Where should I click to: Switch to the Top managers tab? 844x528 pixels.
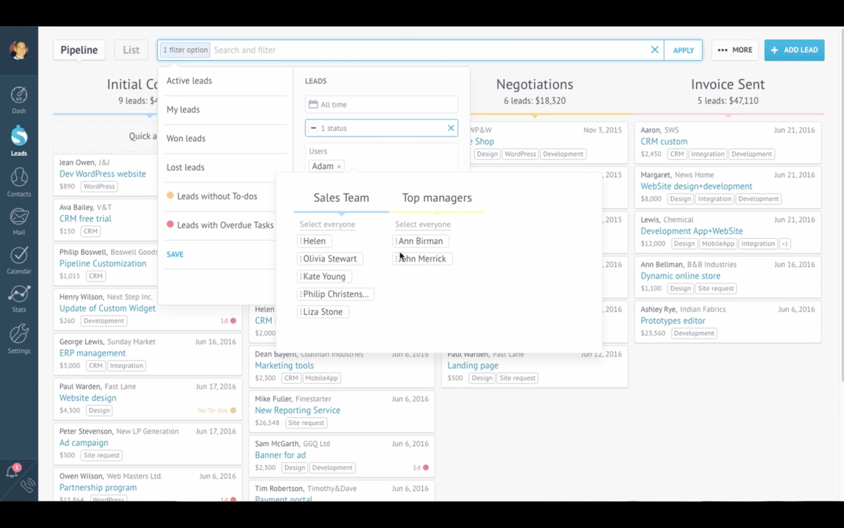[x=437, y=197]
